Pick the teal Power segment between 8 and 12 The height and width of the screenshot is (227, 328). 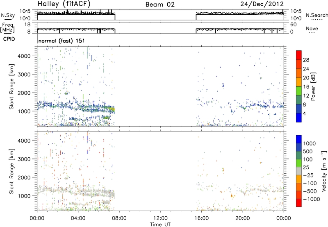point(299,100)
